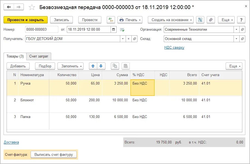This screenshot has height=164, width=250.
Task: Click the green document status icon near date
Action: point(122,30)
